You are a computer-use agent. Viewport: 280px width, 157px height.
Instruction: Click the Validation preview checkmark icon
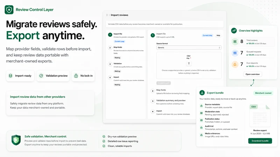click(x=41, y=76)
